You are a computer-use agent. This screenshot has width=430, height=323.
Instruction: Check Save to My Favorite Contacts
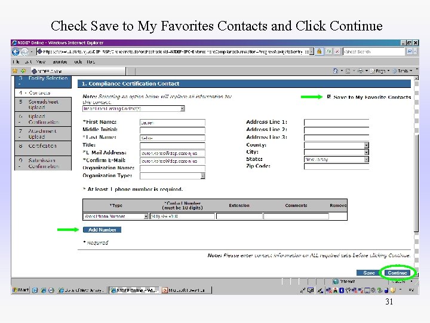coord(329,97)
